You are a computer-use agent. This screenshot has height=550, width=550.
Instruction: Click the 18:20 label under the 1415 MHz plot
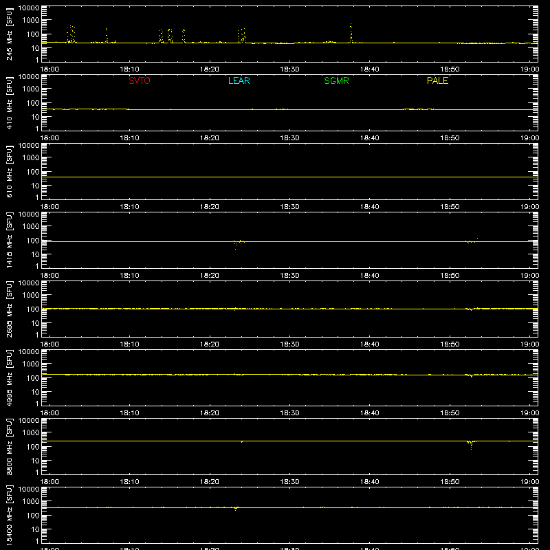click(210, 276)
